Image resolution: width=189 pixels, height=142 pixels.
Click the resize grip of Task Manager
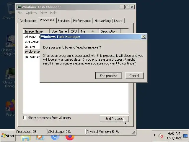coord(133,133)
